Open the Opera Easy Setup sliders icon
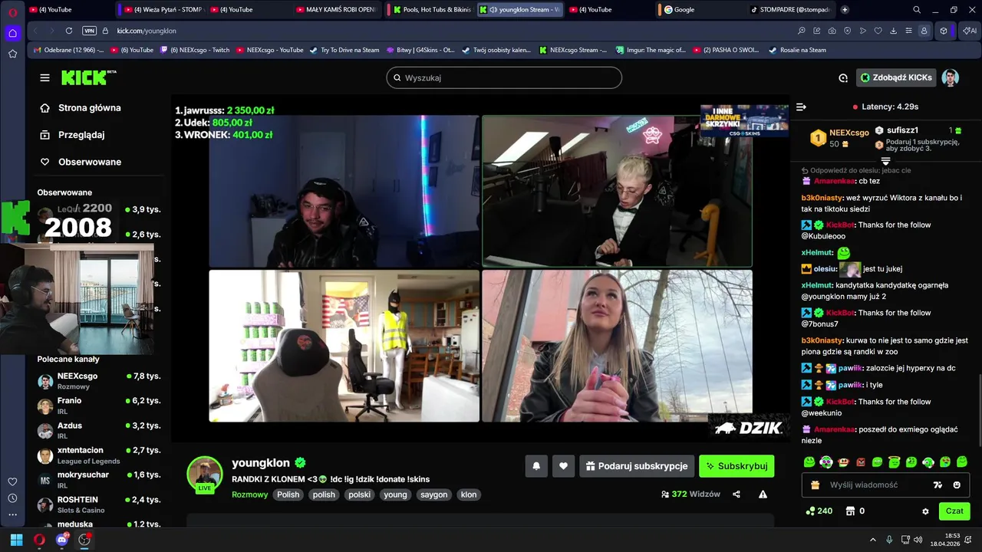982x552 pixels. (x=908, y=31)
